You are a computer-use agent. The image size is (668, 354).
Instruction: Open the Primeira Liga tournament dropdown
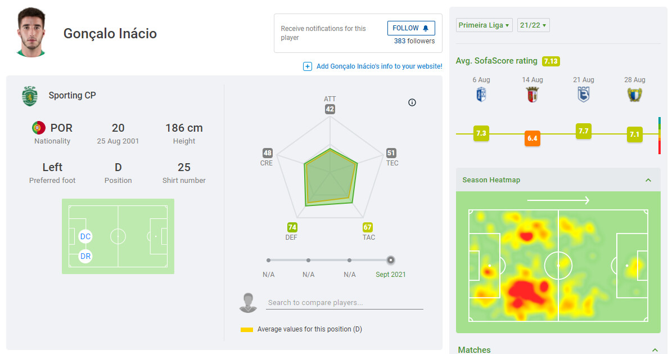coord(484,25)
